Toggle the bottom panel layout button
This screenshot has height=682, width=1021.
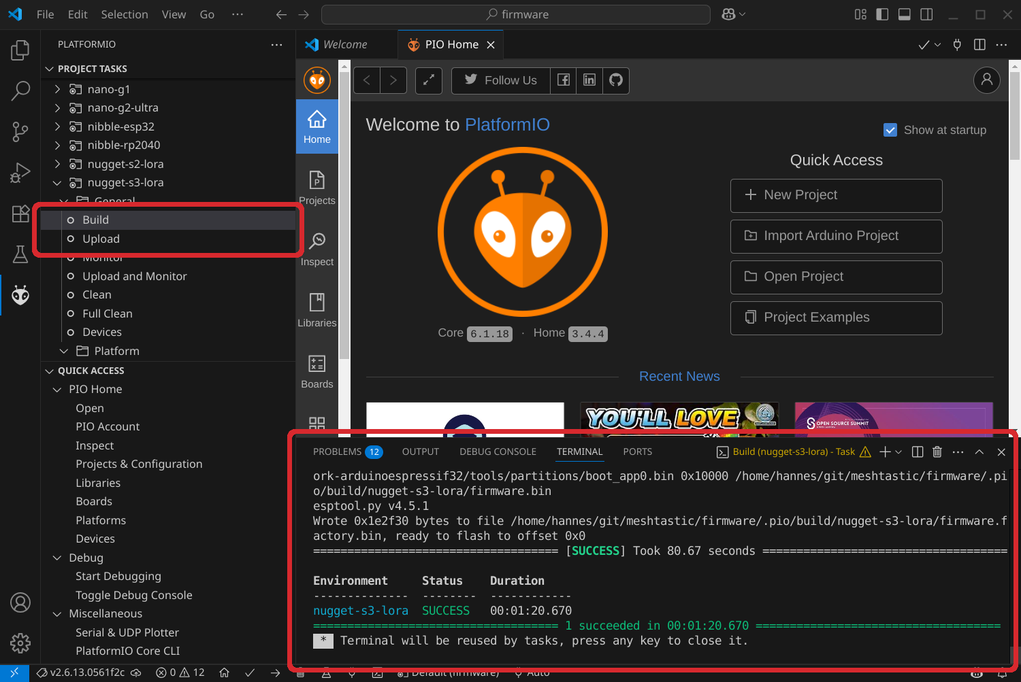click(905, 14)
